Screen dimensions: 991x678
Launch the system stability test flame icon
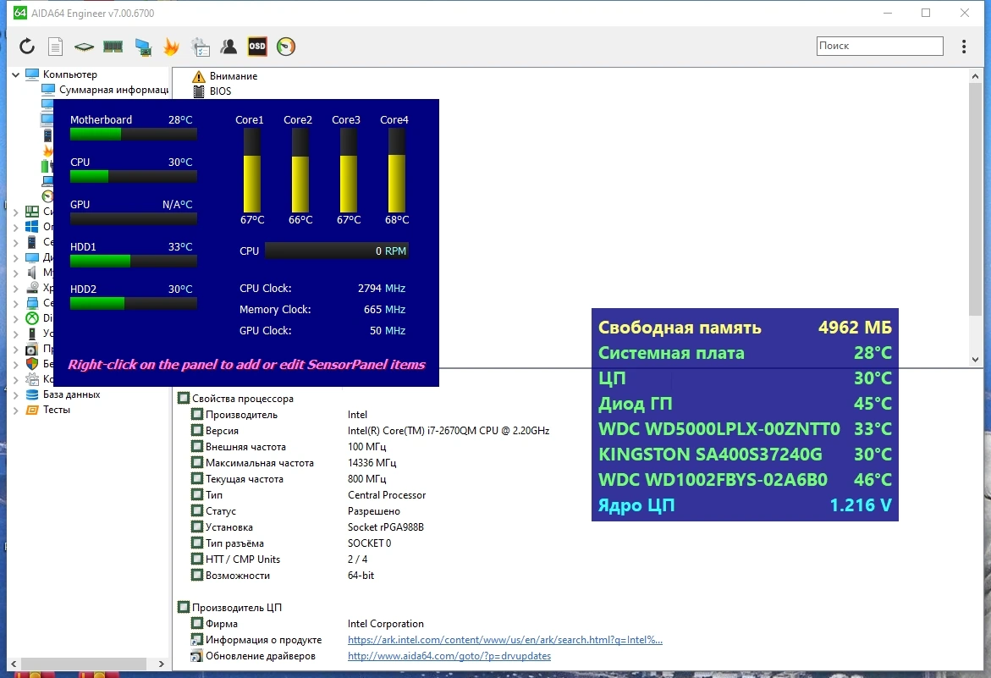click(171, 46)
